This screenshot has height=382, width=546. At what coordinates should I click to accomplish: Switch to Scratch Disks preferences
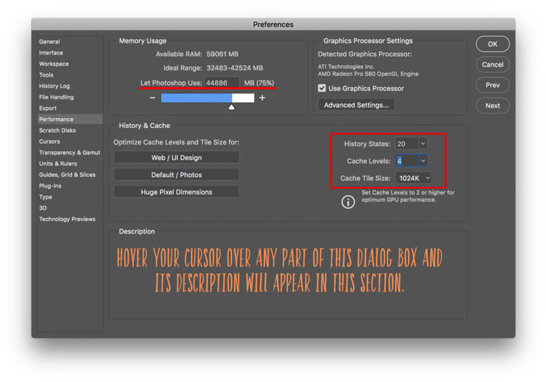[x=57, y=131]
